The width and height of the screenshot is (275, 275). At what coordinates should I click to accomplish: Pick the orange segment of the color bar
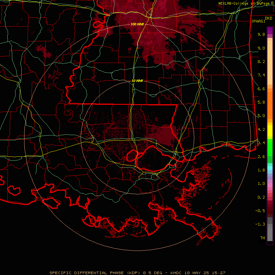click(270, 105)
